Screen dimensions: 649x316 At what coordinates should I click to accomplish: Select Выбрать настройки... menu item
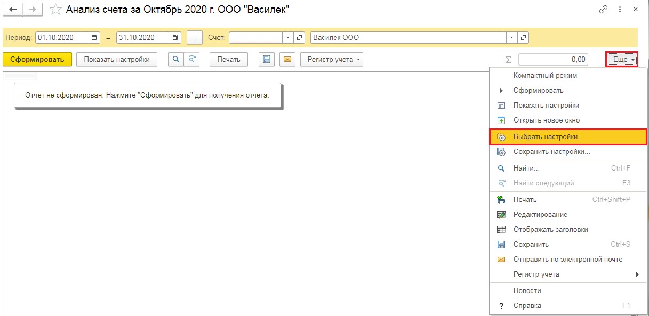coord(548,137)
